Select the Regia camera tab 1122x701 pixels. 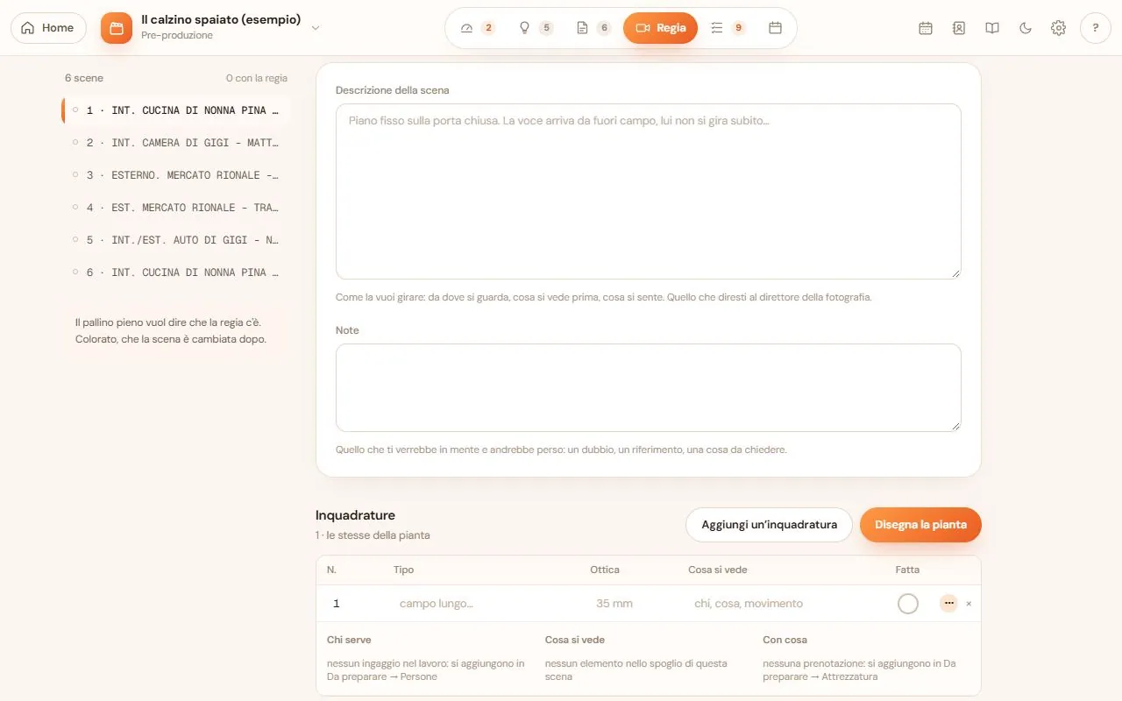click(x=660, y=28)
